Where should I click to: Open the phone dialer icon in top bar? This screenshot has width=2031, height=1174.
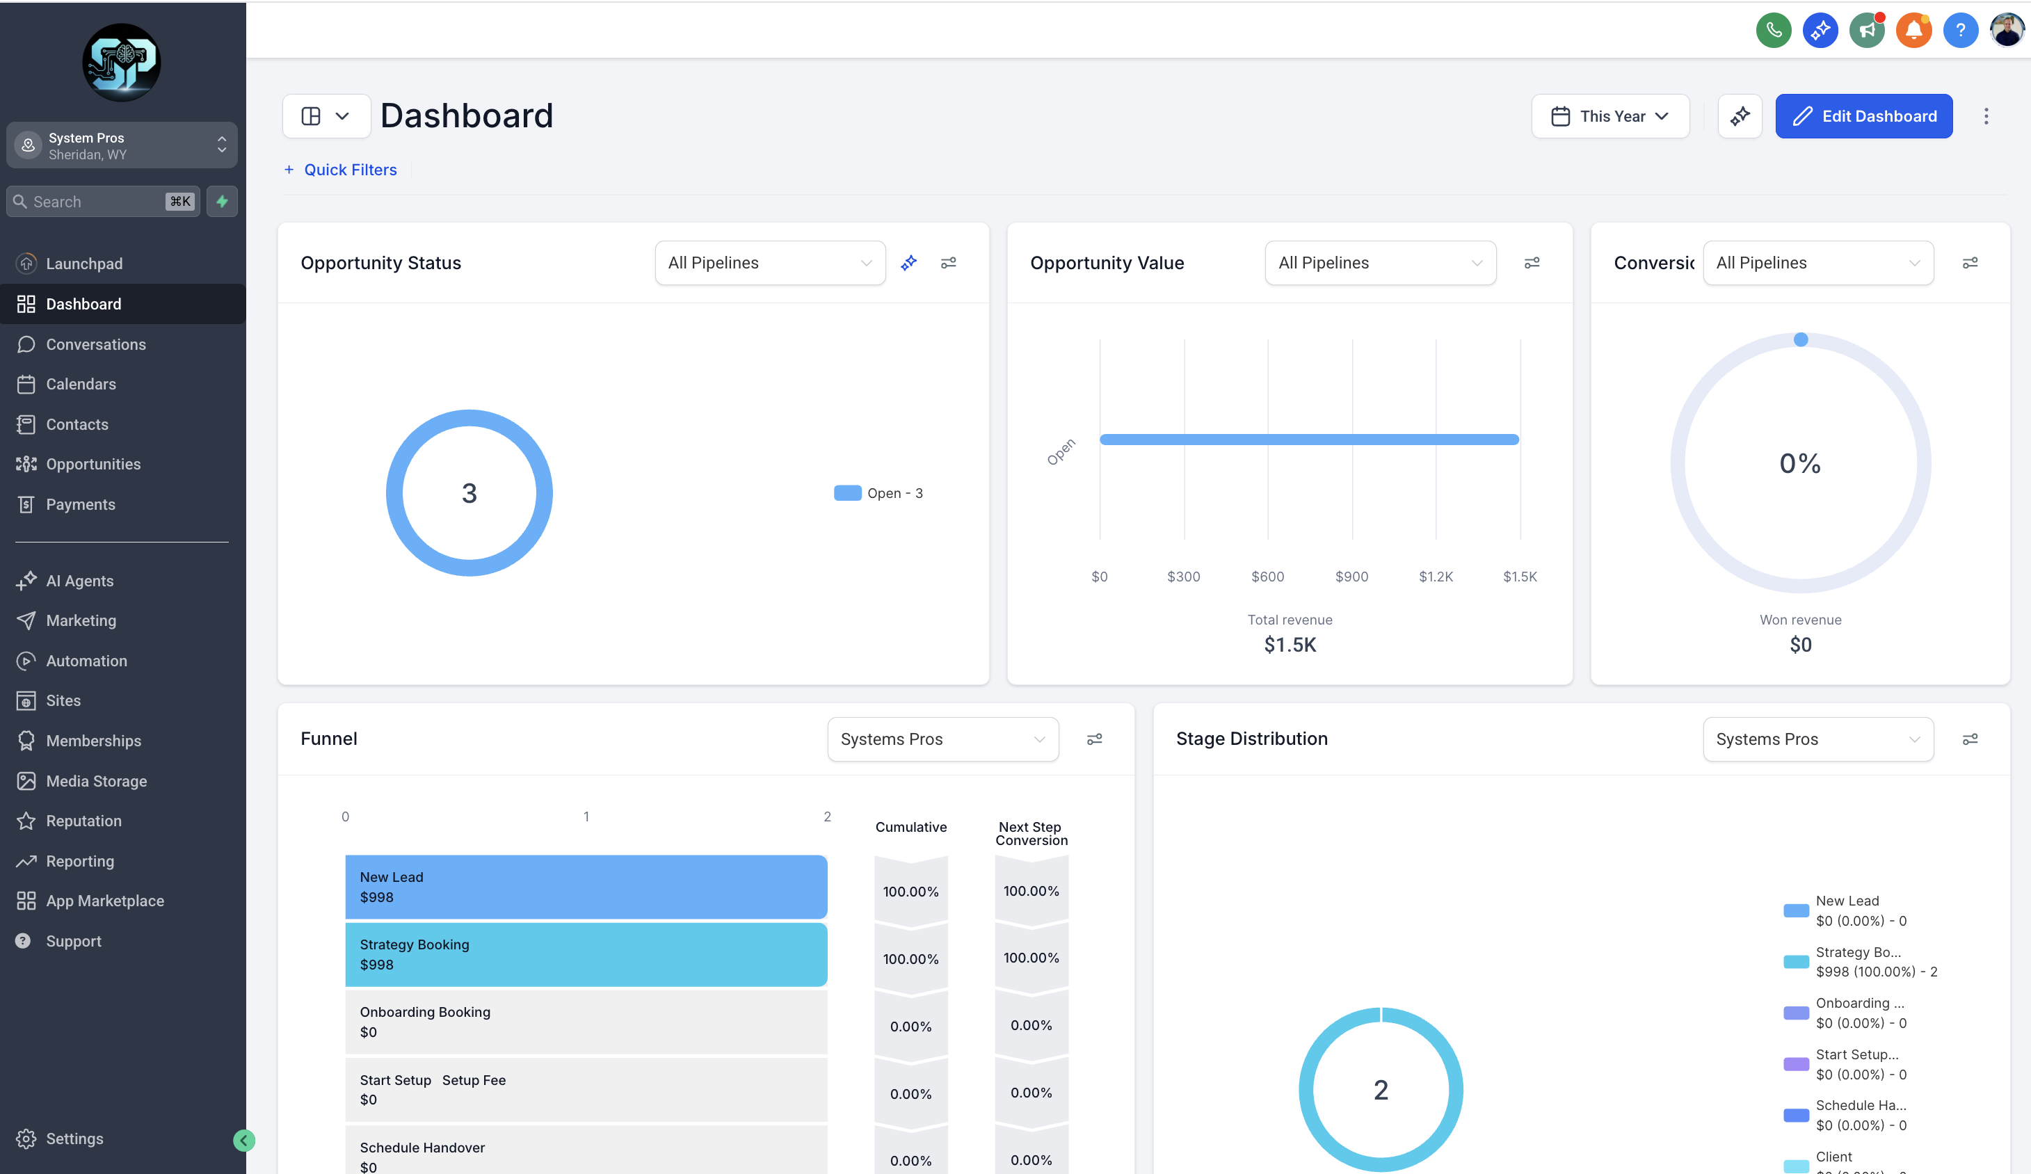pos(1774,30)
